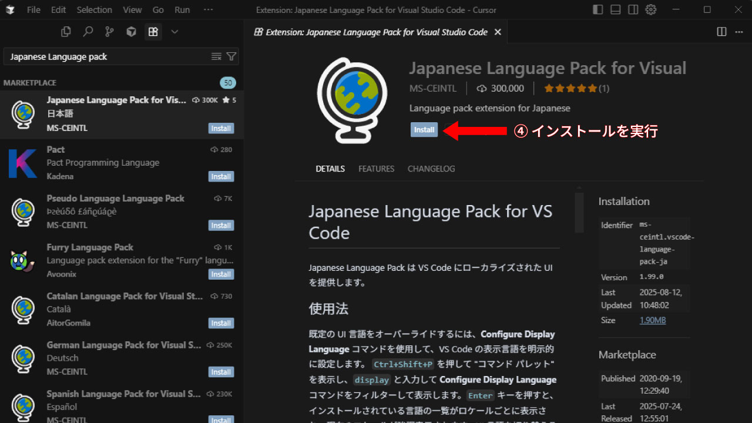This screenshot has width=752, height=423.
Task: Open the Go menu
Action: coord(158,10)
